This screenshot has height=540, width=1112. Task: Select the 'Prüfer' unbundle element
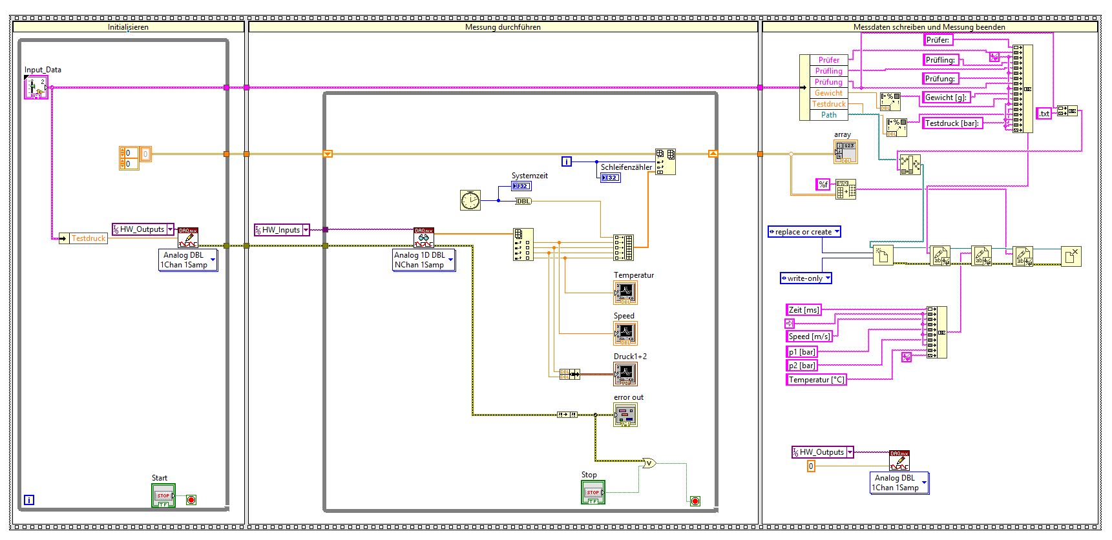click(828, 60)
